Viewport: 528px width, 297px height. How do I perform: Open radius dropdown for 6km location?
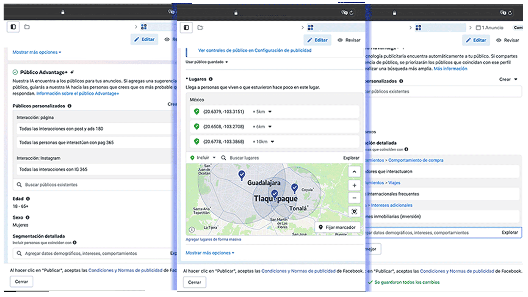(x=270, y=127)
